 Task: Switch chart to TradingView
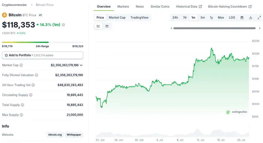point(139,17)
